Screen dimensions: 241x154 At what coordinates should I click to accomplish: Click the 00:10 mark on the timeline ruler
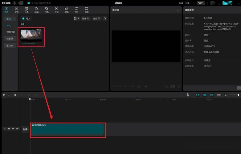coord(67,100)
